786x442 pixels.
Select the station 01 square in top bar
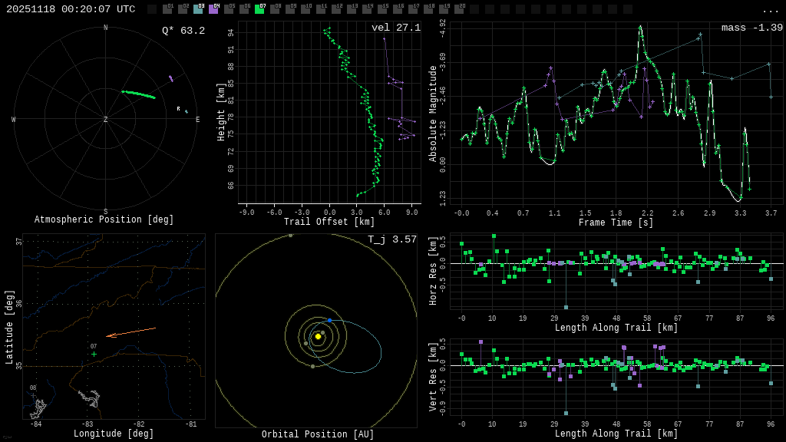tap(167, 9)
